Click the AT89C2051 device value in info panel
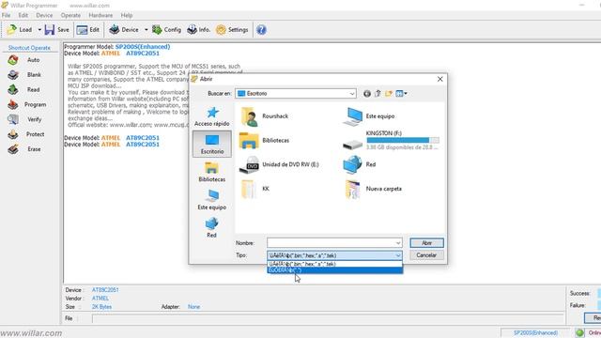The image size is (601, 338). 105,290
